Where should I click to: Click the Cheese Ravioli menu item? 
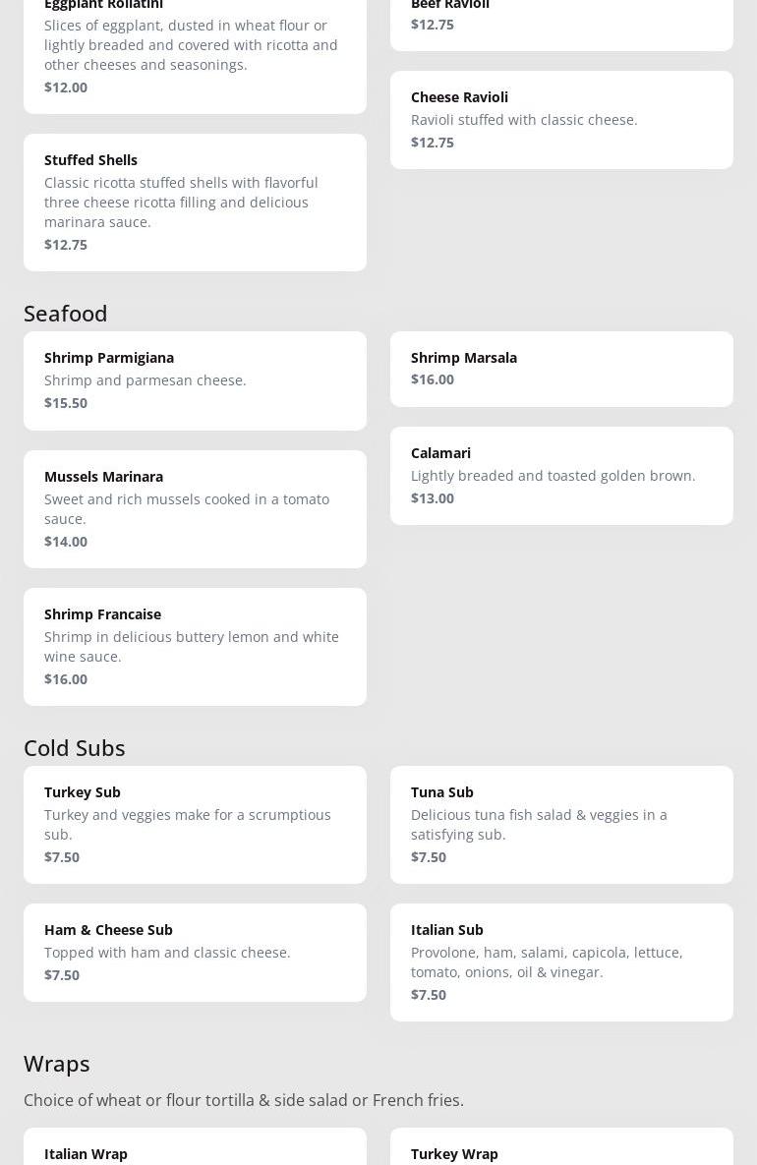[561, 119]
